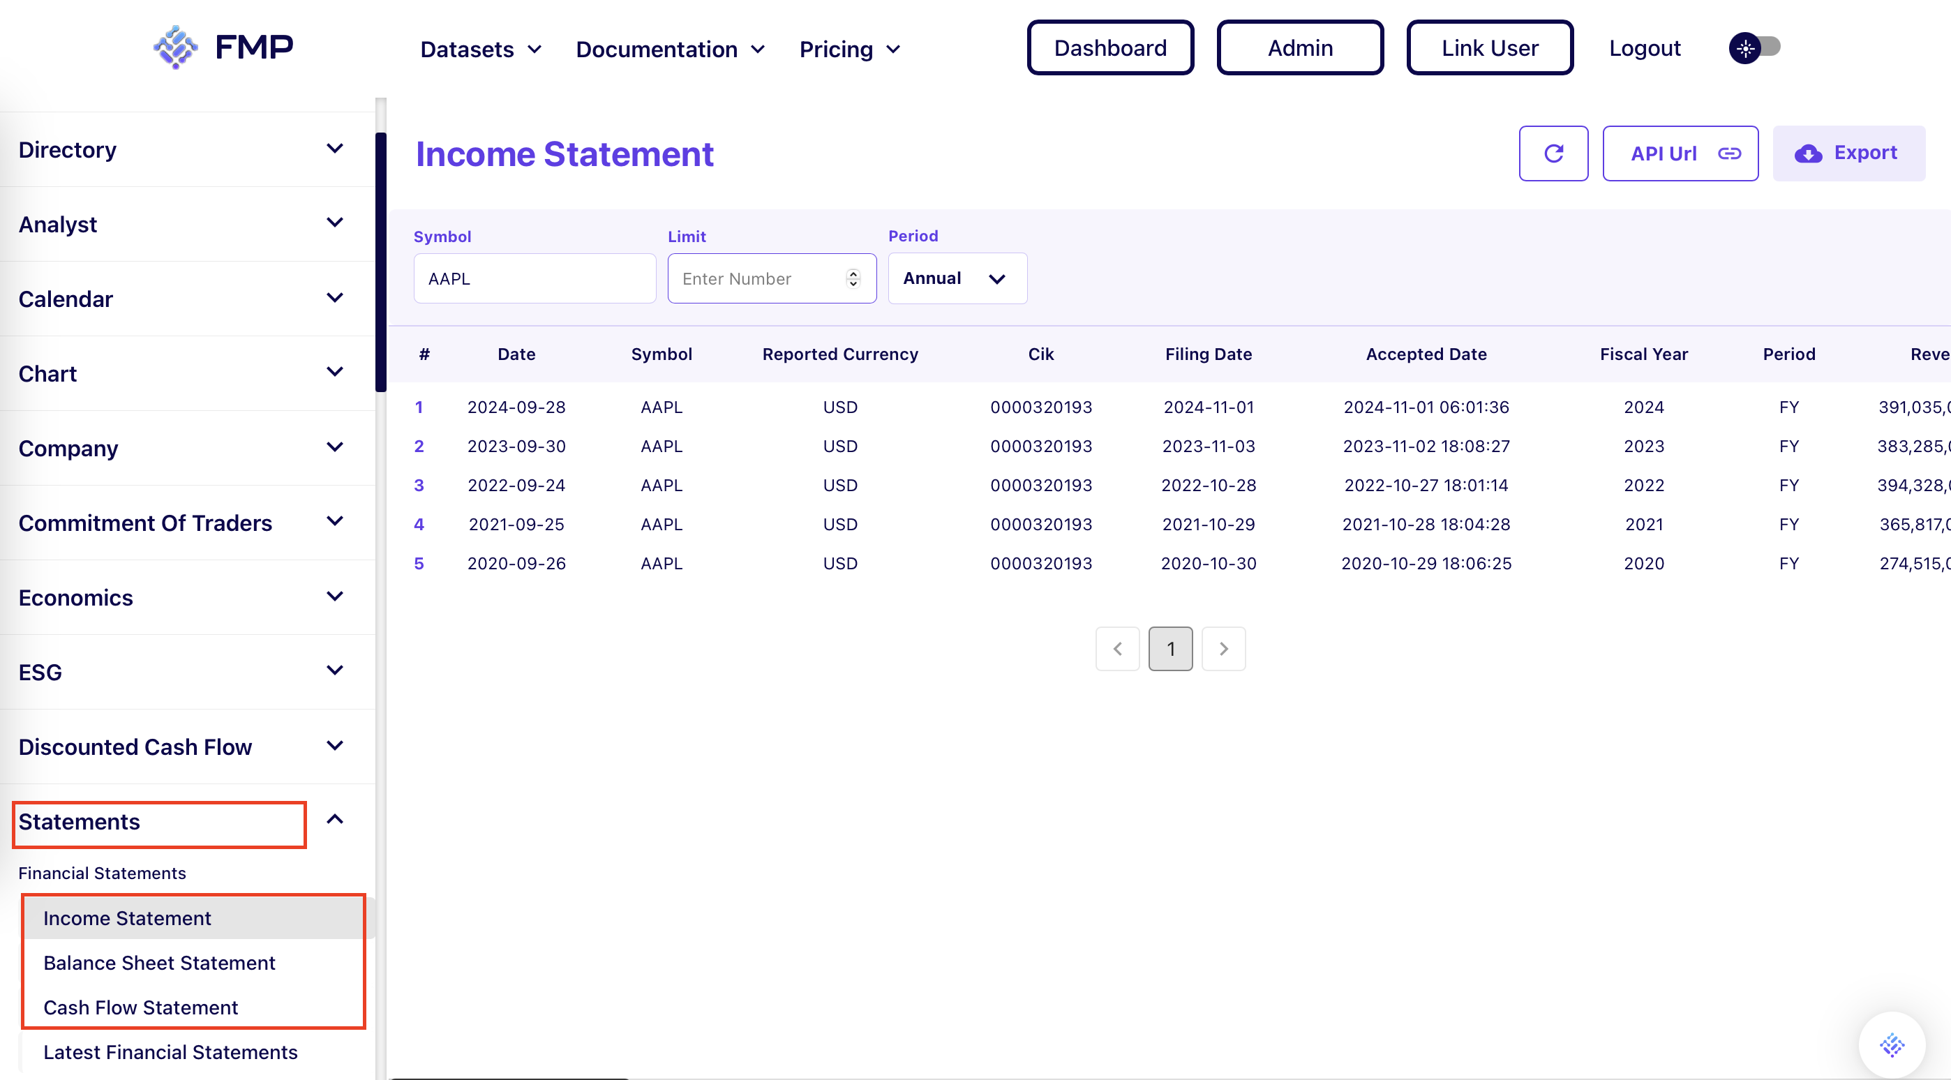Expand the Discounted Cash Flow section
Image resolution: width=1951 pixels, height=1080 pixels.
click(x=187, y=746)
